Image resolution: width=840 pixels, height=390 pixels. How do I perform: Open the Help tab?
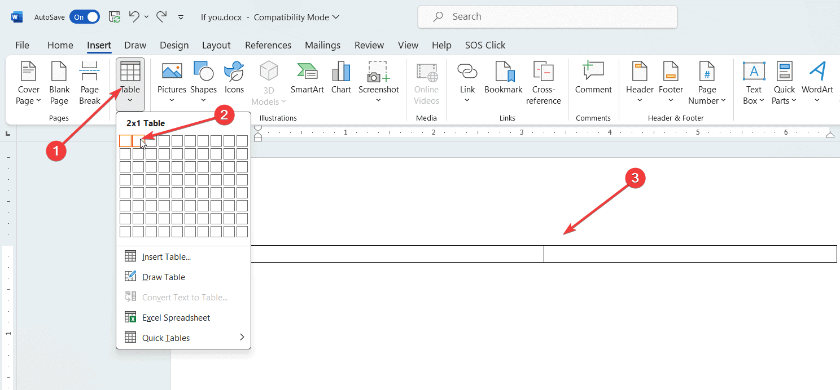pos(441,45)
